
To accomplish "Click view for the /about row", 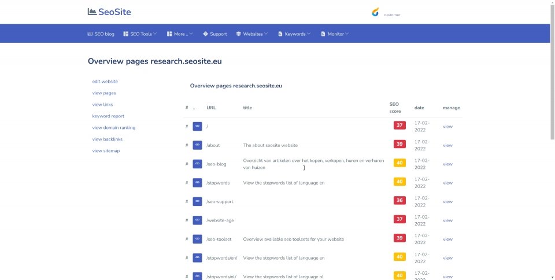I will (x=447, y=145).
